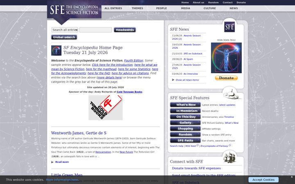The width and height of the screenshot is (295, 184).
Task: Open Donate towards SFE expenses link
Action: point(196,168)
